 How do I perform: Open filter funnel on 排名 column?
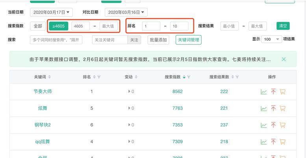[99, 77]
